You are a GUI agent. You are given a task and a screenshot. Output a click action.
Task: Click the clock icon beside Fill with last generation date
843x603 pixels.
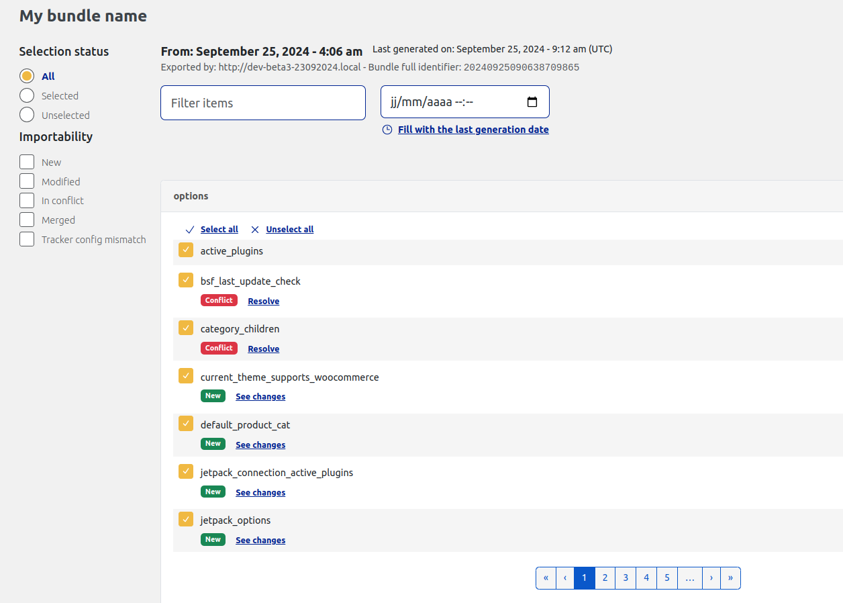pyautogui.click(x=387, y=130)
